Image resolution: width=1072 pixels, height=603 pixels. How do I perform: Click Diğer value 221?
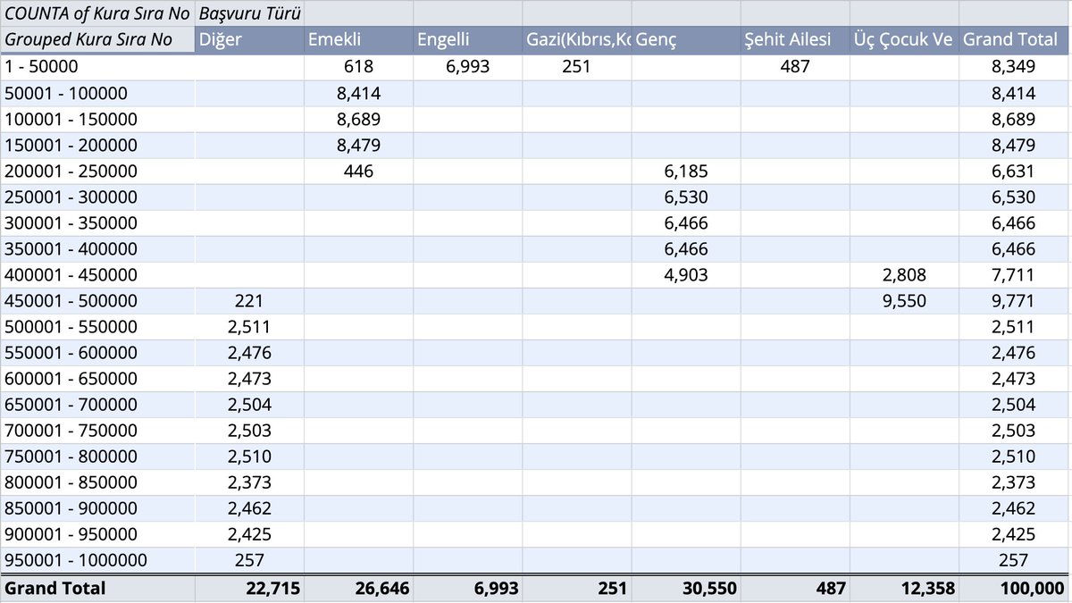pos(249,300)
